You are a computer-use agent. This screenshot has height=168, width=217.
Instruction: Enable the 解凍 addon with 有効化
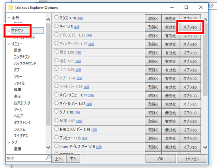click(x=171, y=121)
